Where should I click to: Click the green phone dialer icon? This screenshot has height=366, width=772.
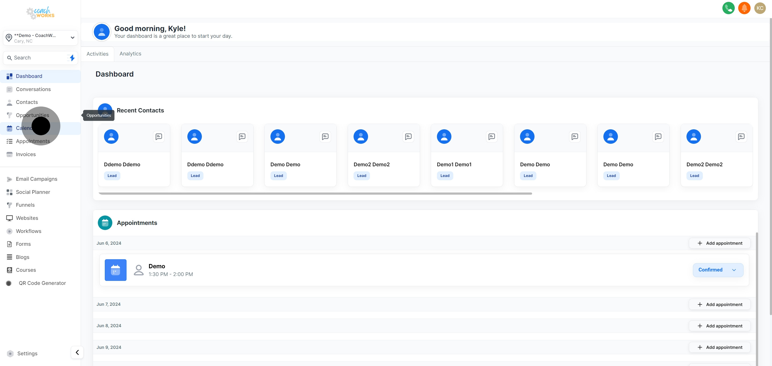click(x=728, y=8)
